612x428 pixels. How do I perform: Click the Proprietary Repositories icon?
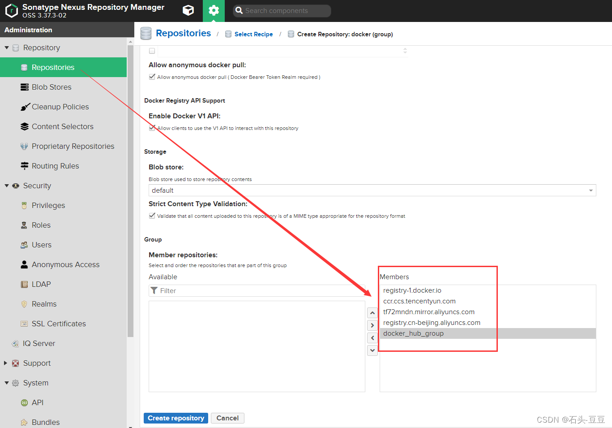pos(25,146)
